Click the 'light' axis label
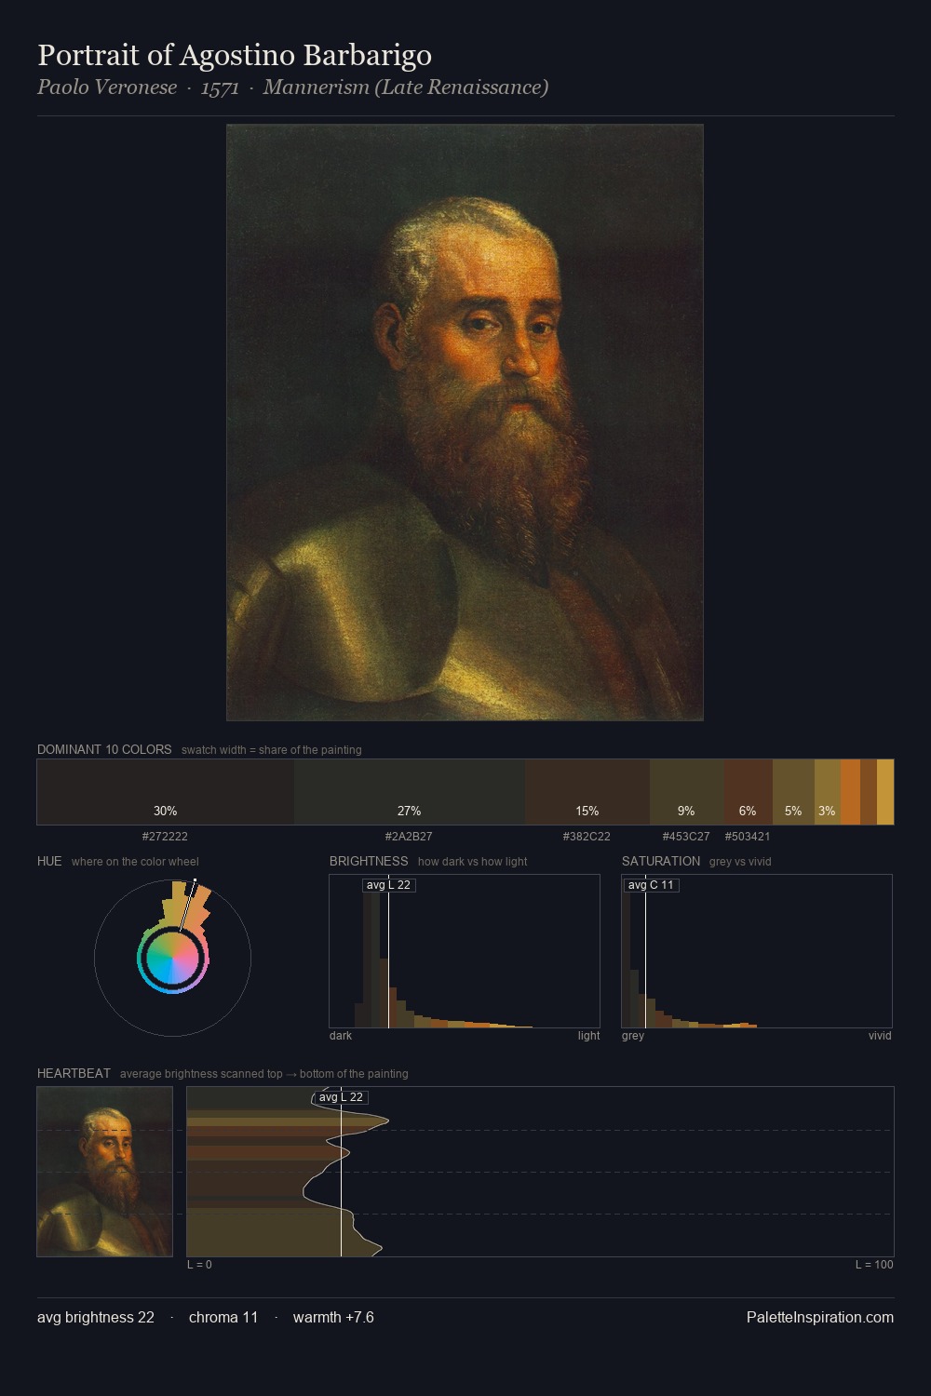 tap(588, 1036)
